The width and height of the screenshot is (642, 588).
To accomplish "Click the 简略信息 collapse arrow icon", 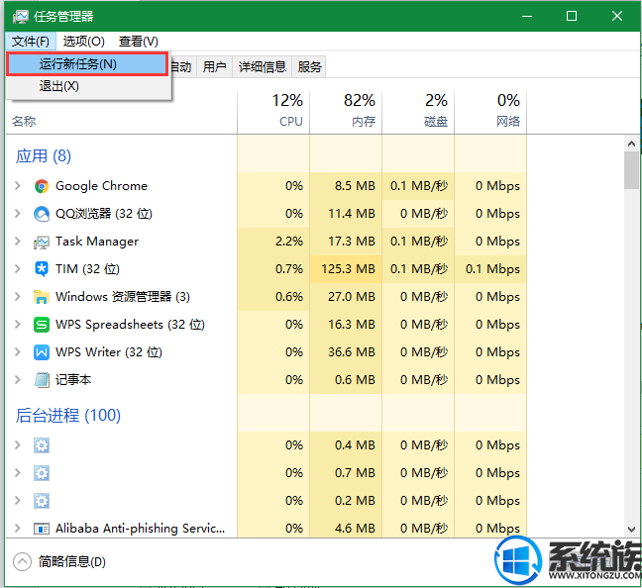I will point(22,562).
